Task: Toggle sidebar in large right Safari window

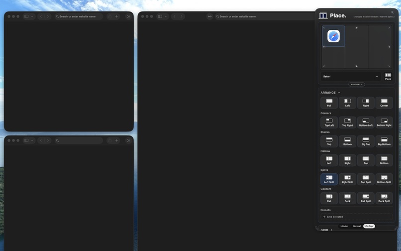Action: [x=160, y=16]
